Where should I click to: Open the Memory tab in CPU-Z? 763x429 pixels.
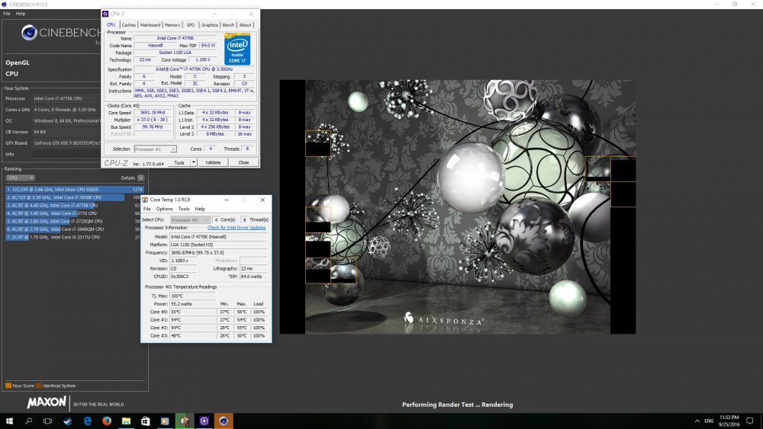click(172, 25)
